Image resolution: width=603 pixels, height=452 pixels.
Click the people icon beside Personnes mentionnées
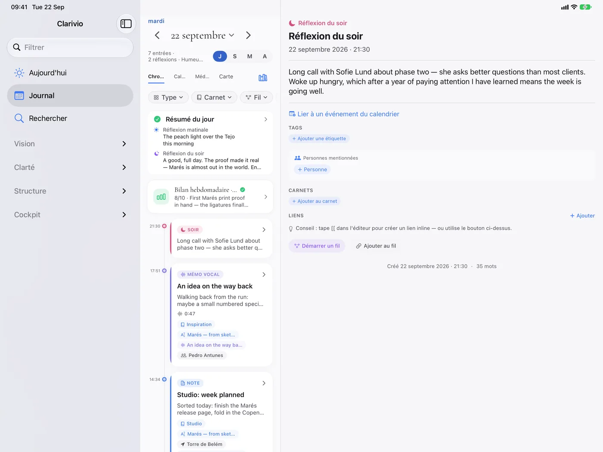(298, 158)
